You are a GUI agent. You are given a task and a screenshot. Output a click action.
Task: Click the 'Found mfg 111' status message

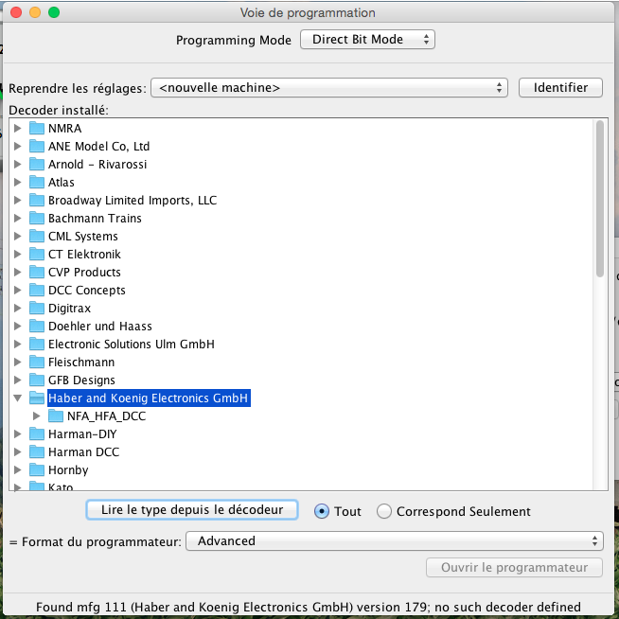coord(309,607)
